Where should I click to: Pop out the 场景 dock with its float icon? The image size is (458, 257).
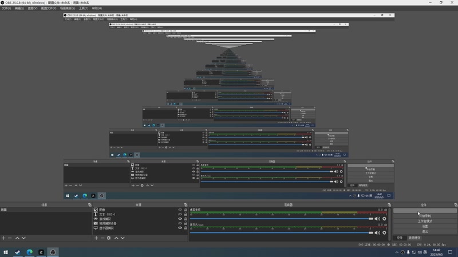click(x=90, y=205)
